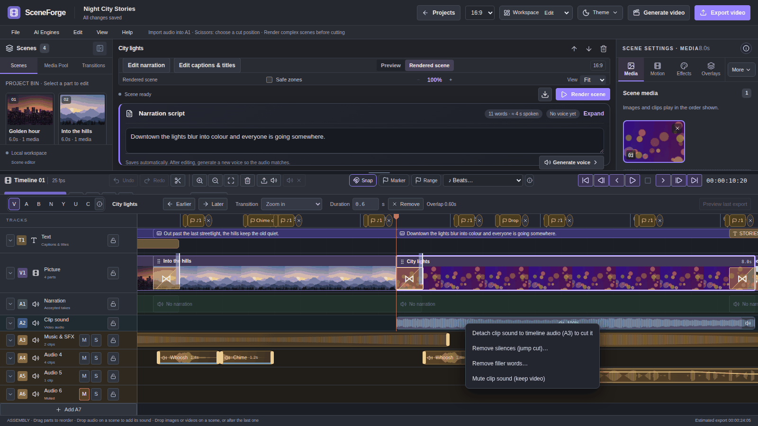Open the Motion settings tab
The width and height of the screenshot is (758, 426).
pos(658,69)
